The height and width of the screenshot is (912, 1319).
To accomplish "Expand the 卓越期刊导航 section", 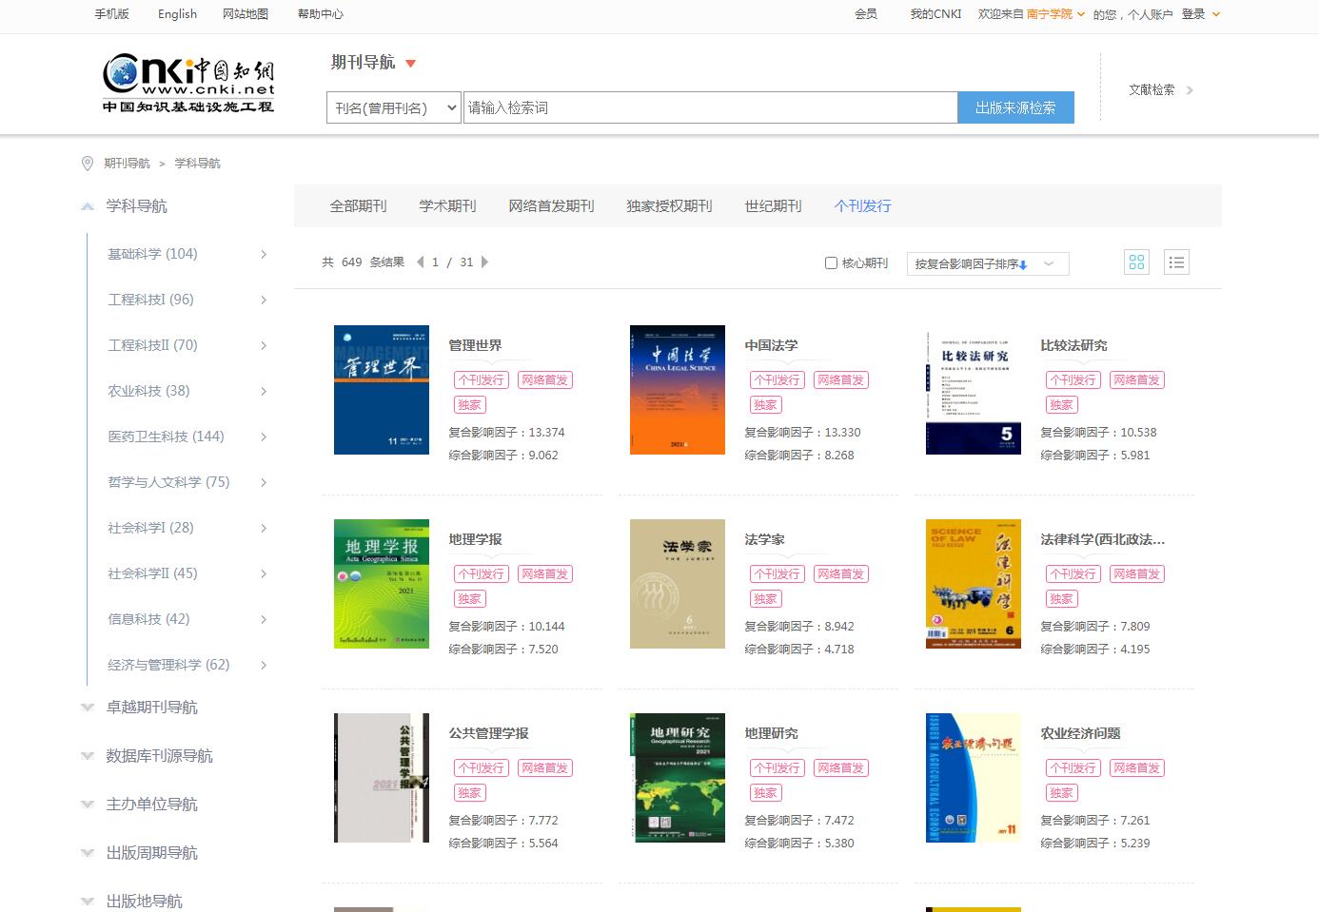I will [89, 708].
